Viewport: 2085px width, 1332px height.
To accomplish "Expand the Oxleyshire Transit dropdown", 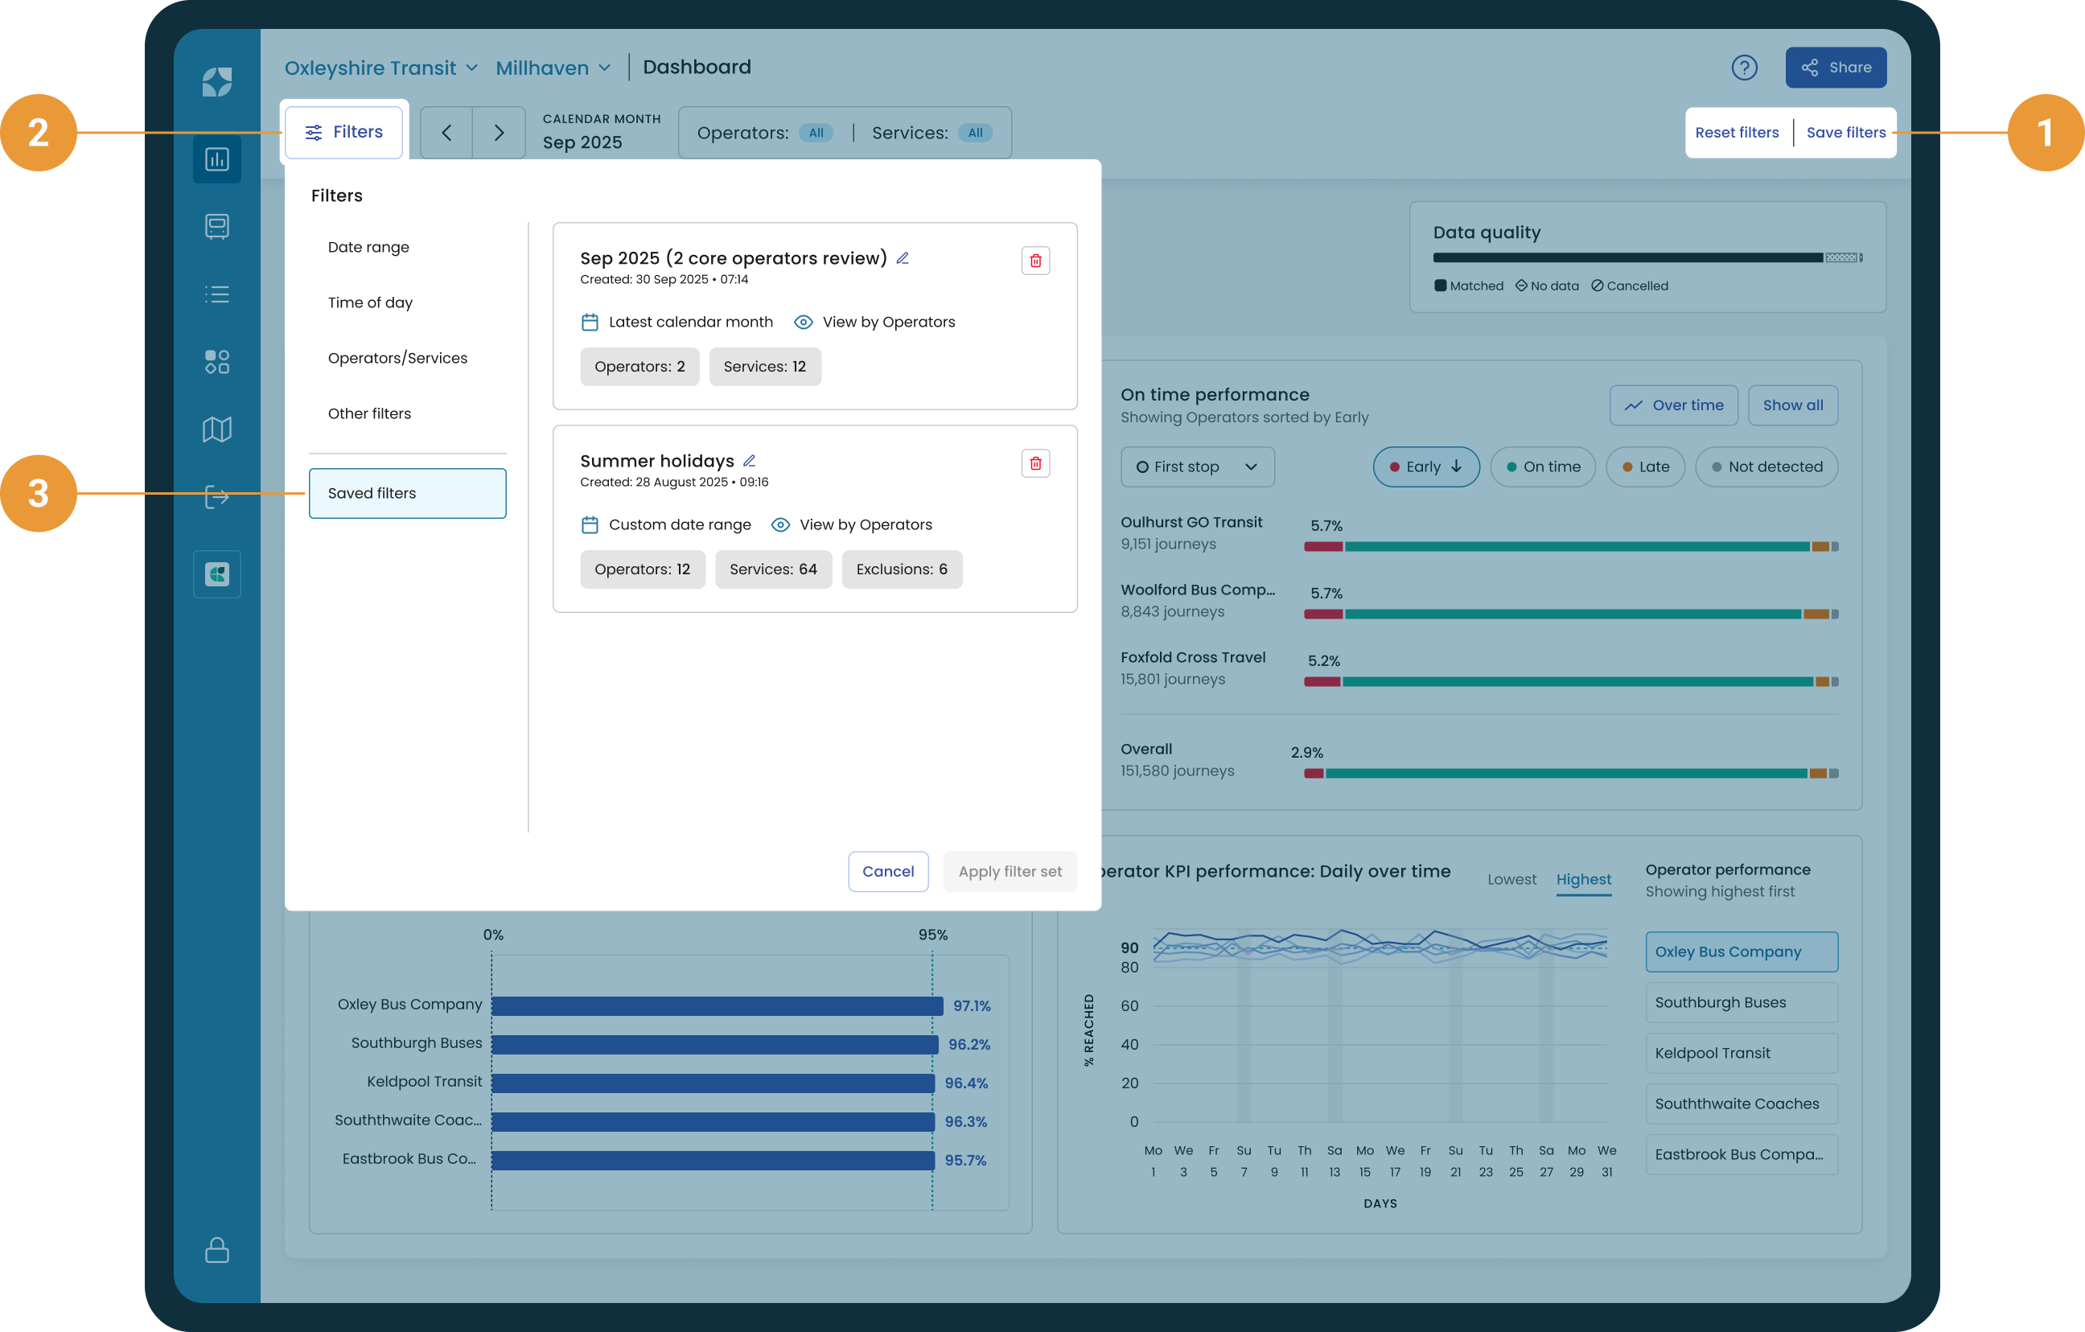I will click(381, 68).
